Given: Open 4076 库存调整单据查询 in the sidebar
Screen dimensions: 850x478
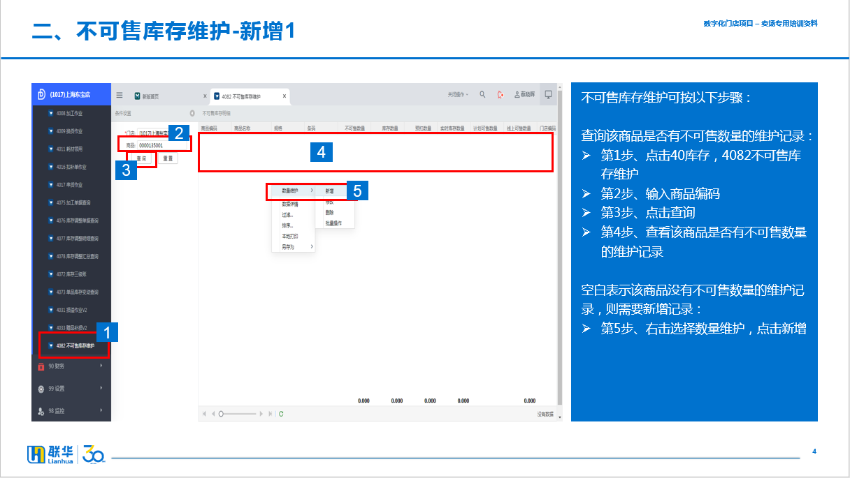Looking at the screenshot, I should [78, 221].
